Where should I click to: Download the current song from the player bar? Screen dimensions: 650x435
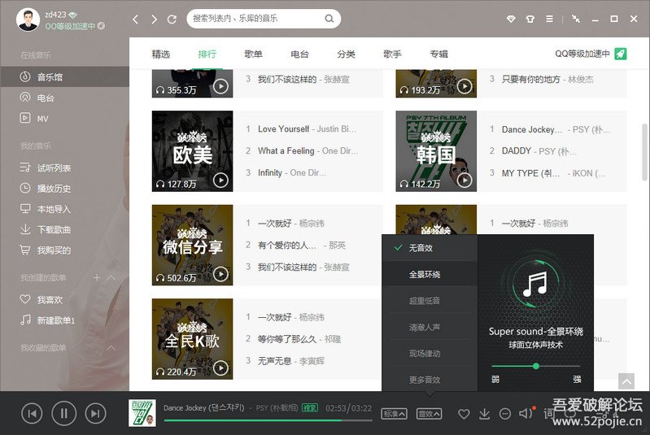pyautogui.click(x=484, y=414)
